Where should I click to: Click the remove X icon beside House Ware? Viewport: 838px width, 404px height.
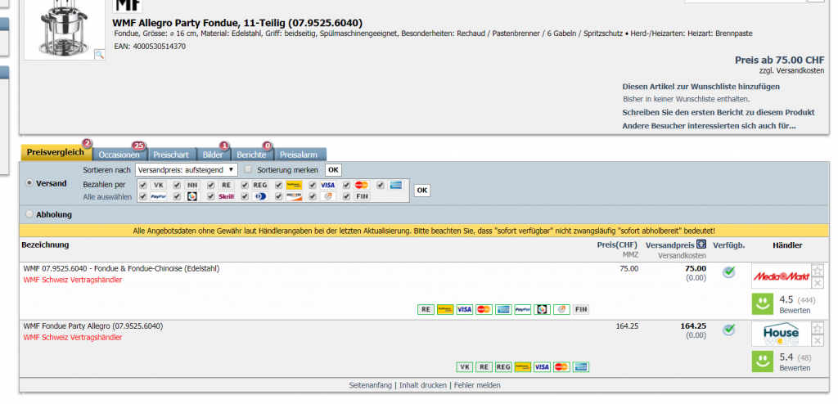(x=817, y=341)
